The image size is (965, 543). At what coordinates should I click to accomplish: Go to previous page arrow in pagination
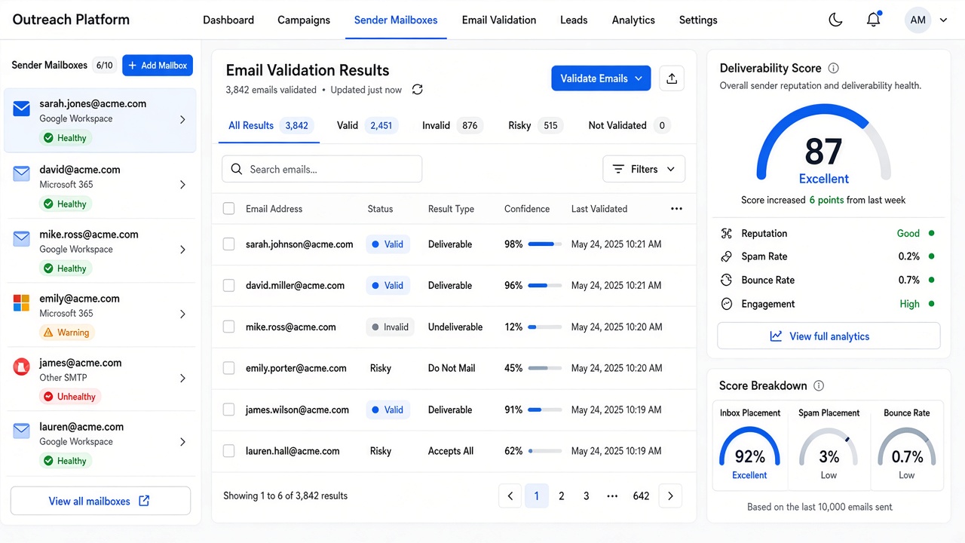click(x=510, y=496)
